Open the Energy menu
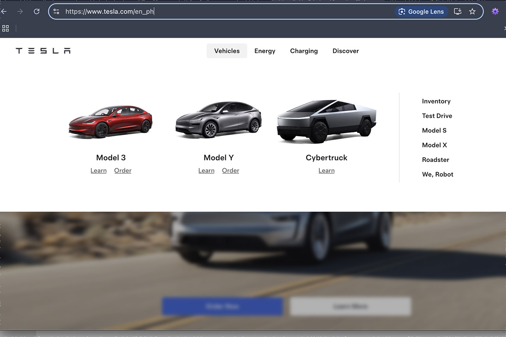Image resolution: width=506 pixels, height=337 pixels. (x=265, y=51)
